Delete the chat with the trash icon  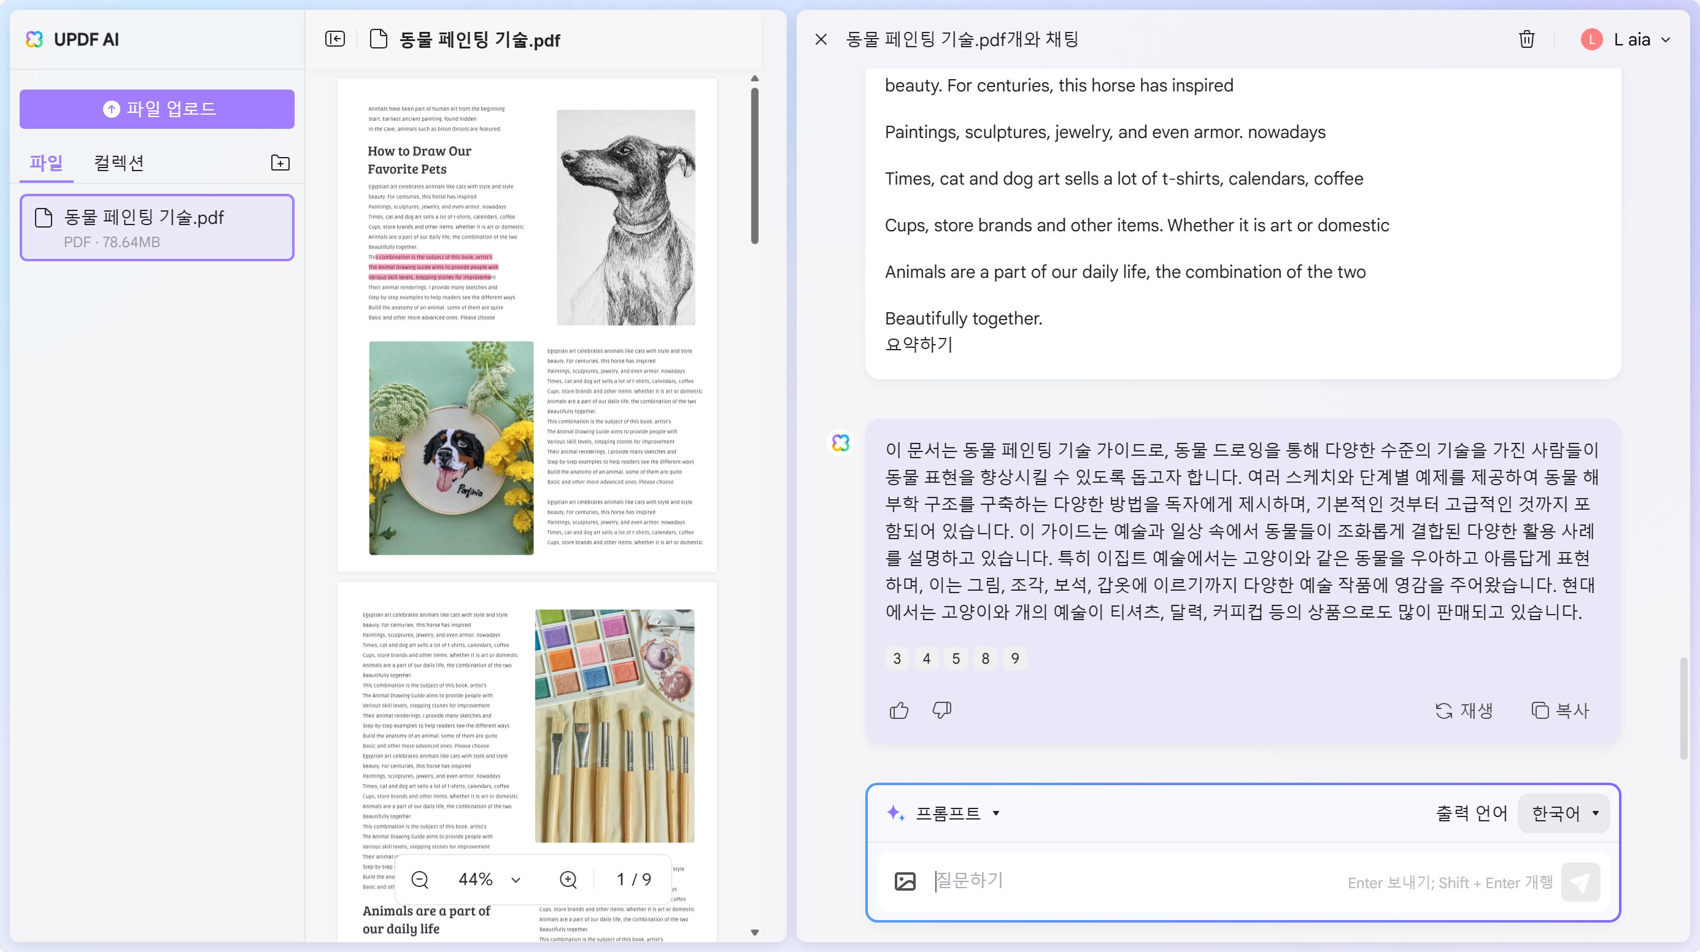[x=1526, y=40]
